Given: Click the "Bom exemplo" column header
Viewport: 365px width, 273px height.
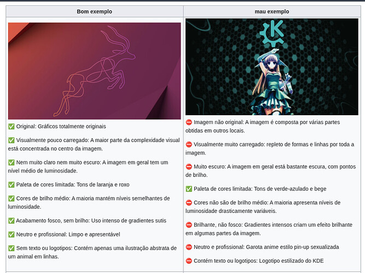Looking at the screenshot, I should coord(95,11).
